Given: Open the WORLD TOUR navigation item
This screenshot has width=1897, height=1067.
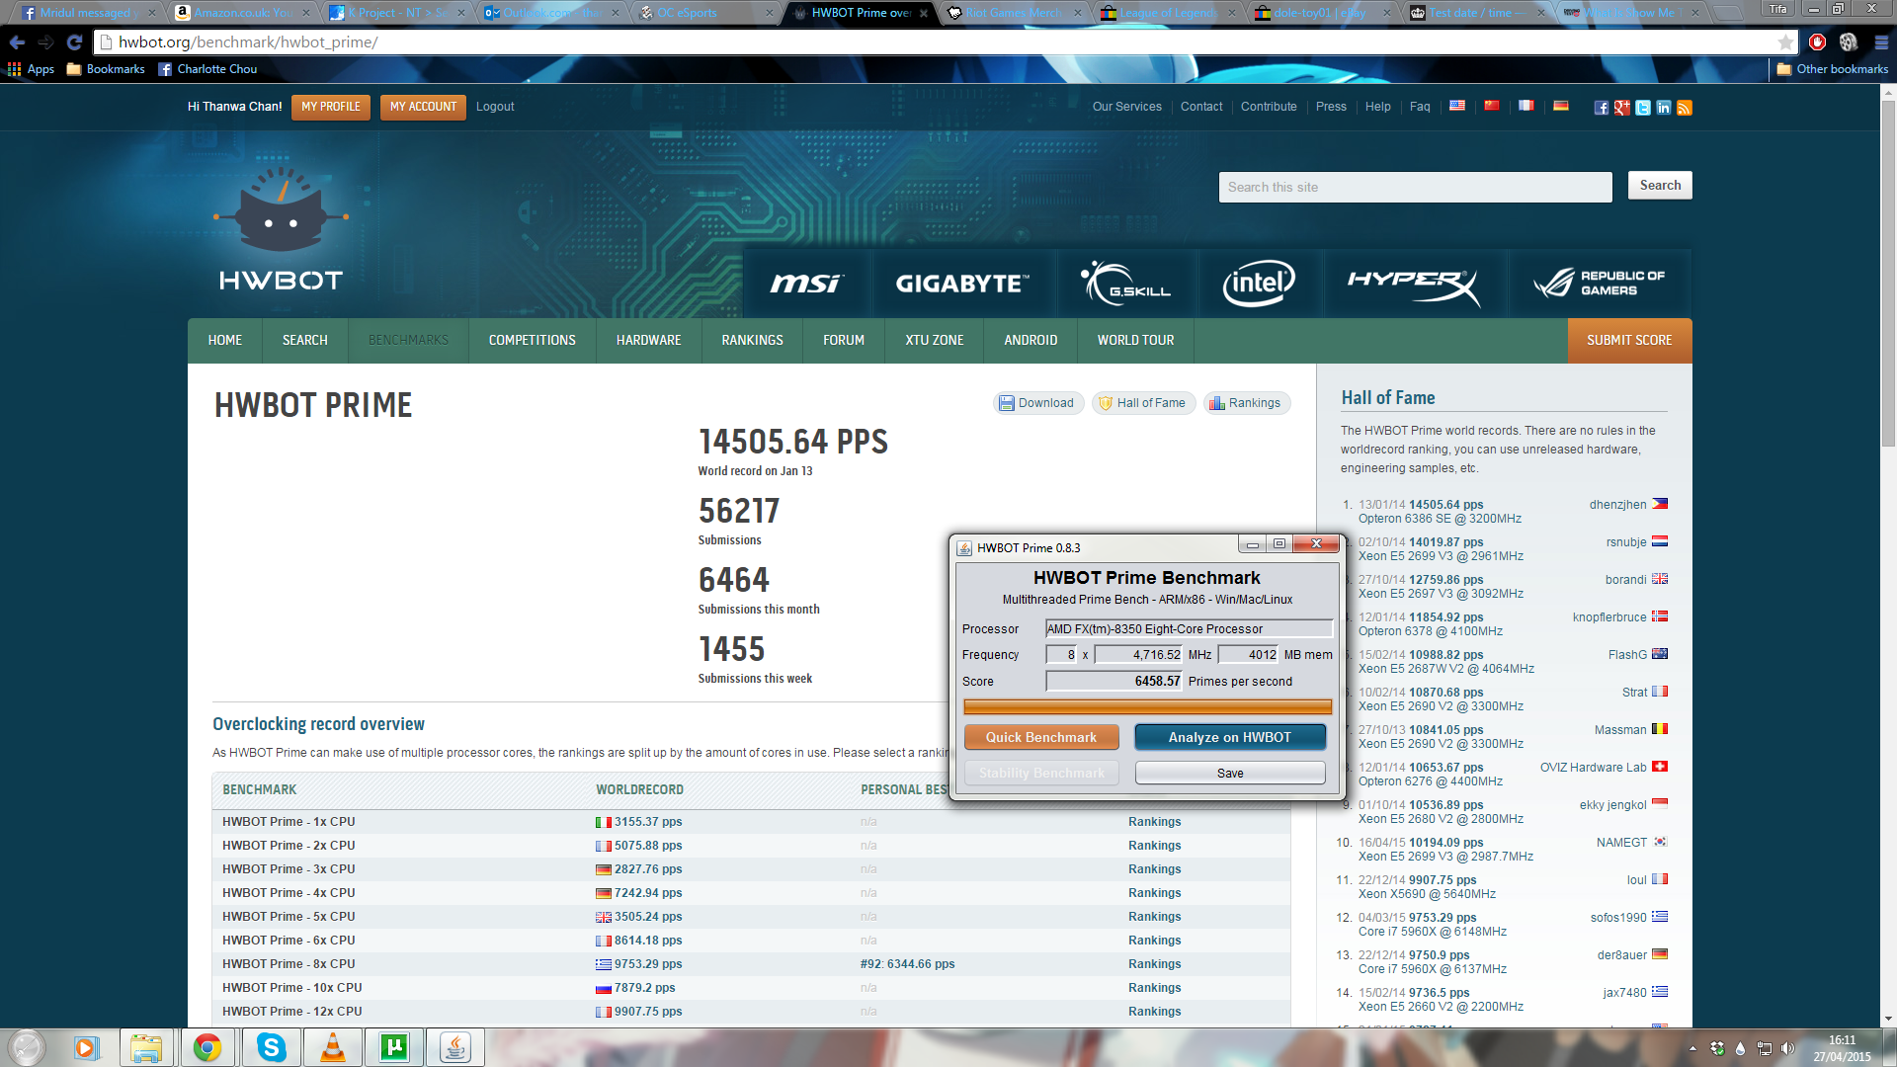Looking at the screenshot, I should tap(1136, 340).
